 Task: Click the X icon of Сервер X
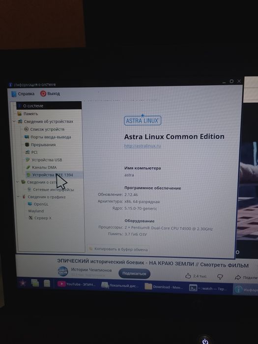(30, 218)
